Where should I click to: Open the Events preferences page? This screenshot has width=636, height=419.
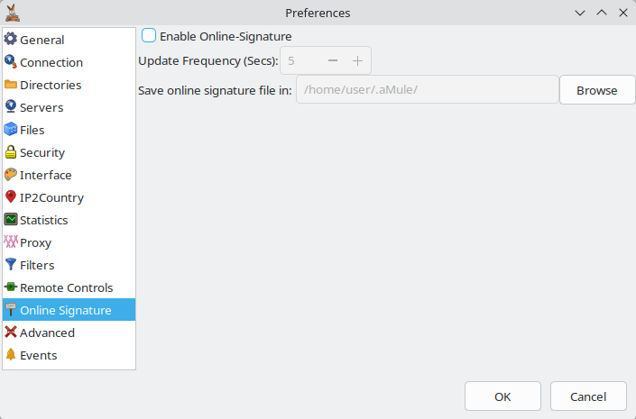tap(69, 355)
